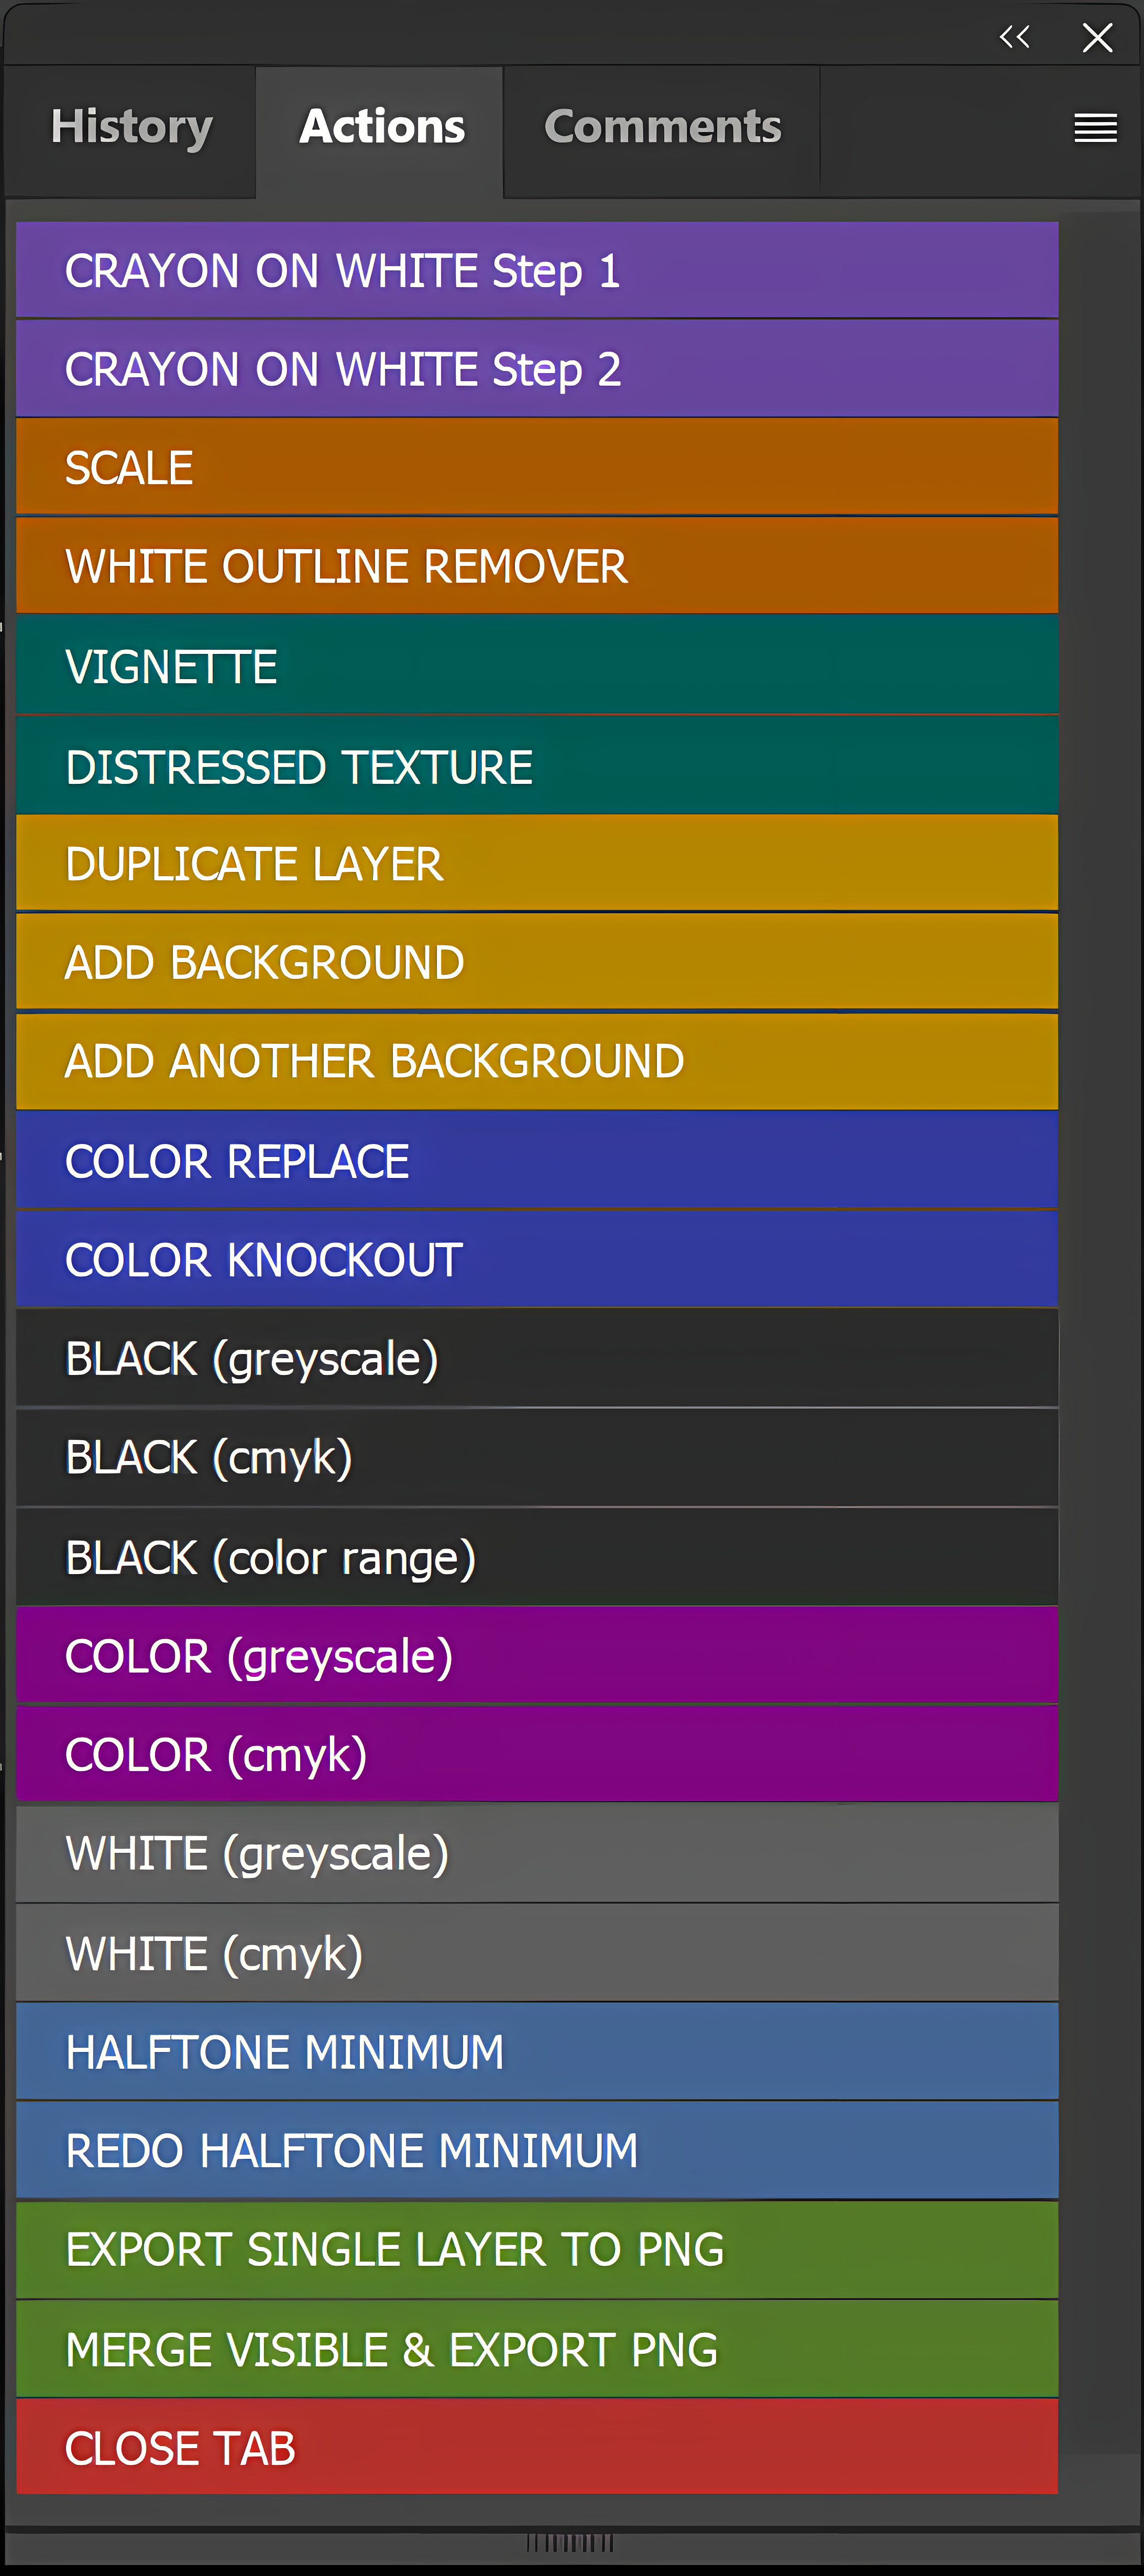The image size is (1144, 2576).
Task: Play the WHITE (cmyk) action
Action: (x=537, y=1954)
